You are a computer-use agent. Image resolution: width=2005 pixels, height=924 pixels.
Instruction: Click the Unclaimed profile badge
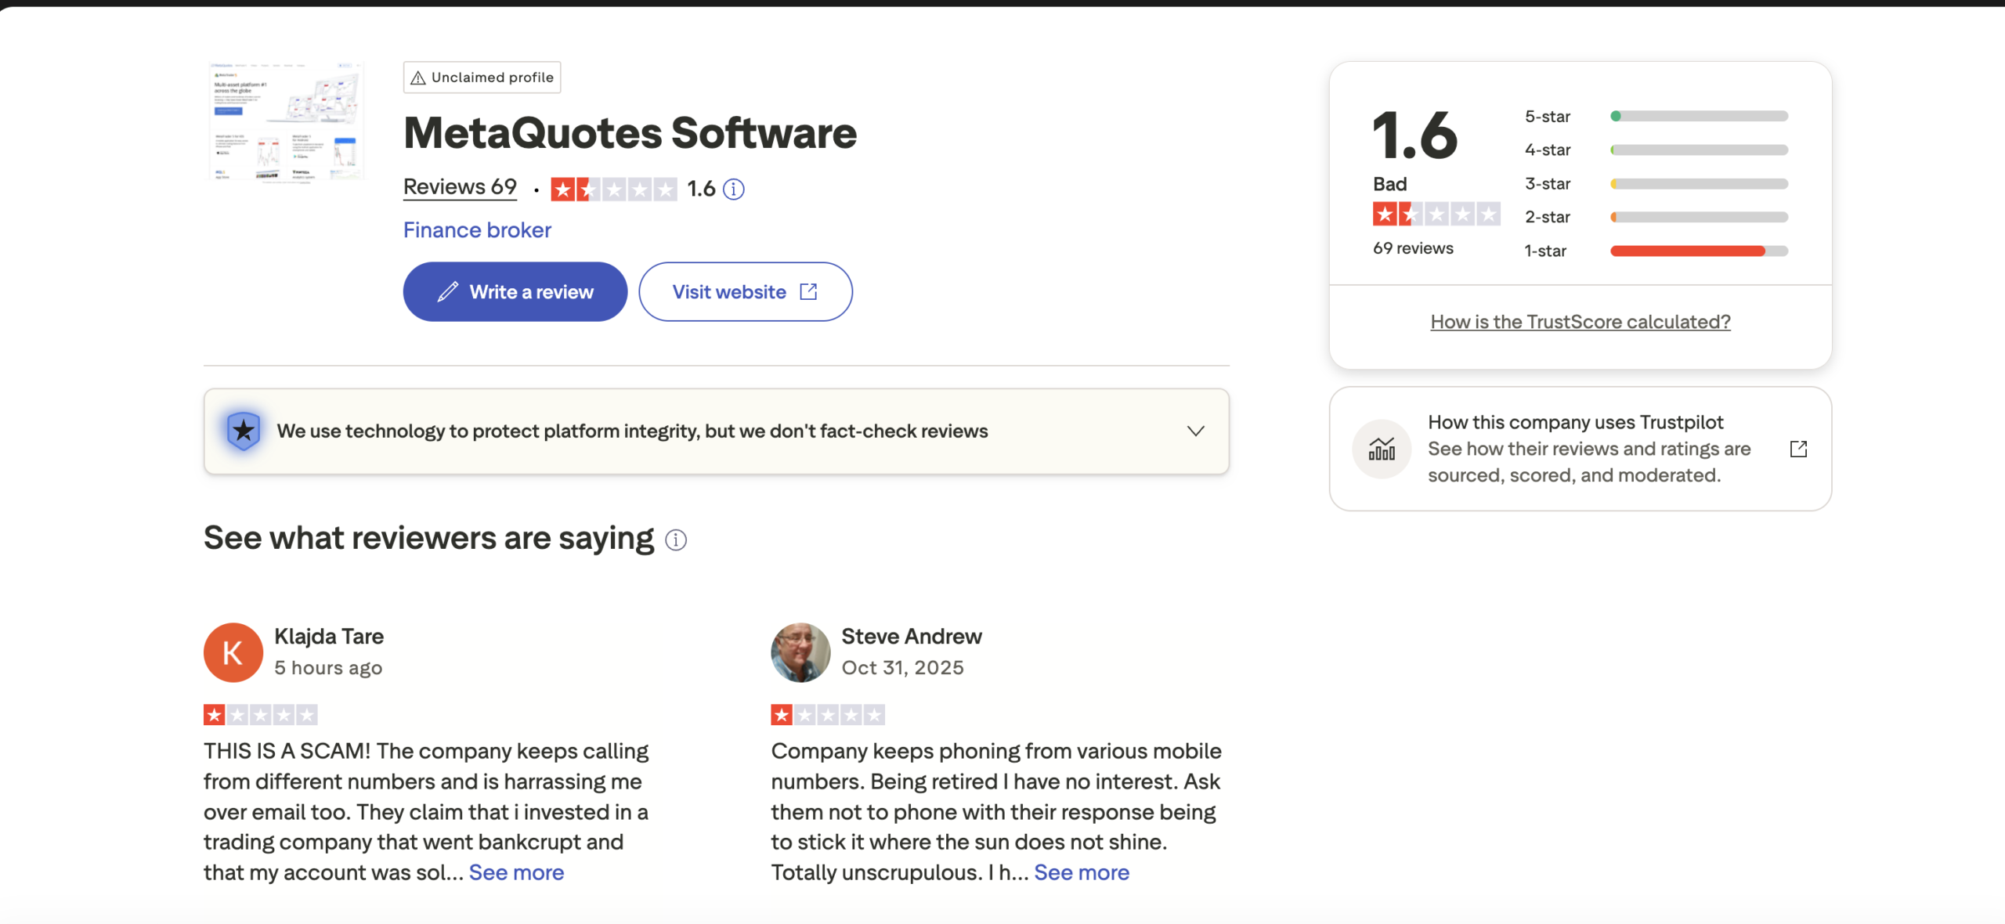[482, 78]
